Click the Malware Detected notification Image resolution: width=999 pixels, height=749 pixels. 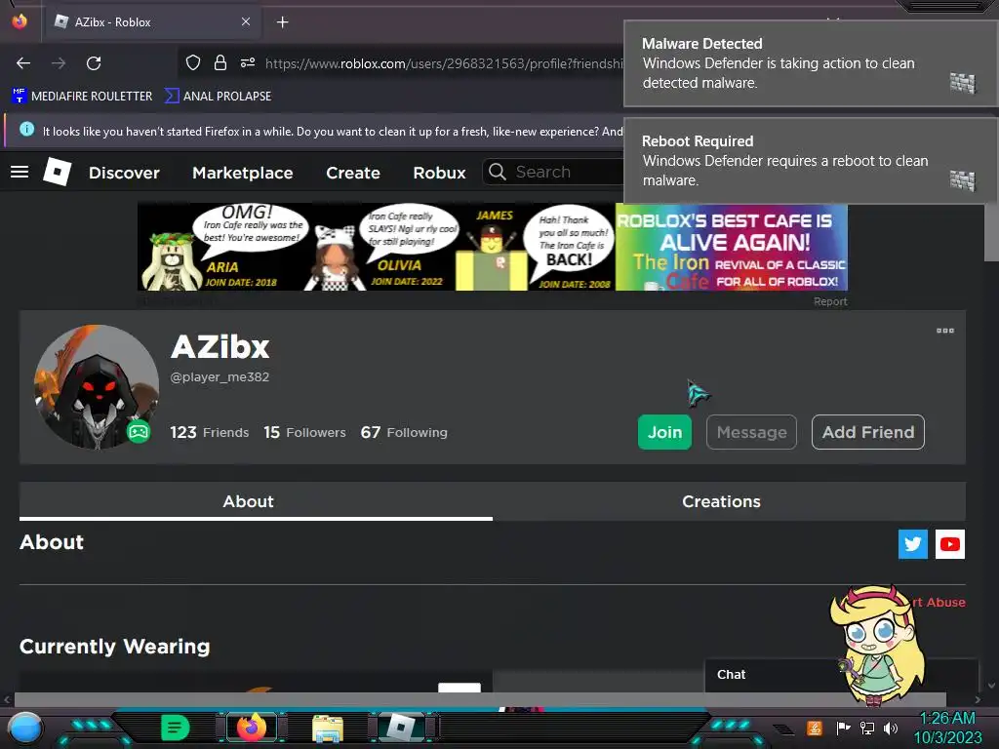809,63
